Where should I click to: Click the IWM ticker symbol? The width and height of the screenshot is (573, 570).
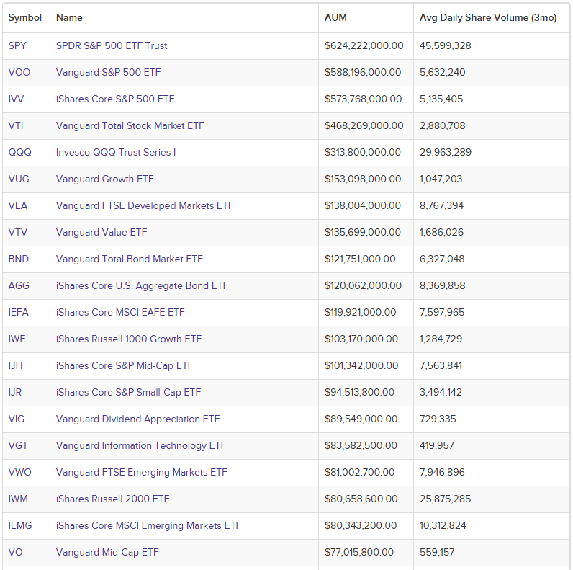click(x=18, y=500)
